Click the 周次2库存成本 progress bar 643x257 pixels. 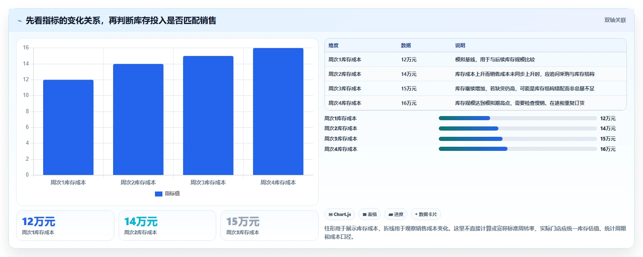[x=517, y=128]
